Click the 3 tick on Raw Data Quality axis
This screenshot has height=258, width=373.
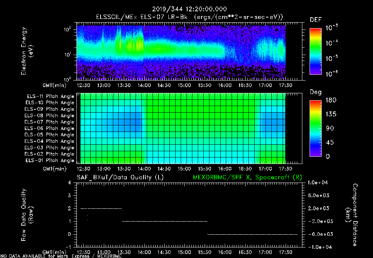tap(70, 195)
